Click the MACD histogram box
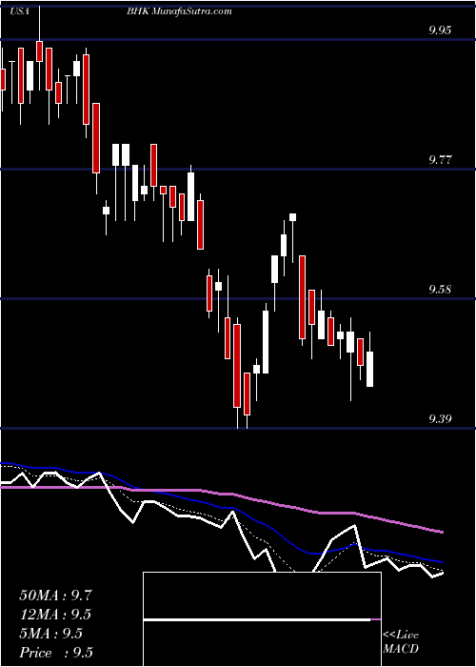476x667 pixels. click(262, 619)
